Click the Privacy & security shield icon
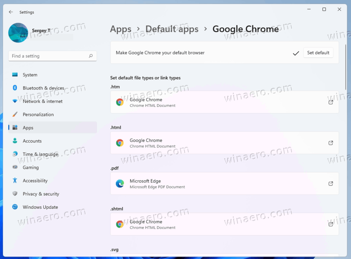351x259 pixels. pyautogui.click(x=15, y=194)
